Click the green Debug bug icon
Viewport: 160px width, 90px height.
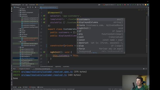coord(120,5)
